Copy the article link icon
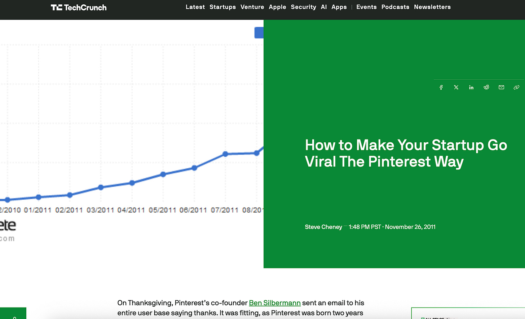525x319 pixels. [x=516, y=87]
